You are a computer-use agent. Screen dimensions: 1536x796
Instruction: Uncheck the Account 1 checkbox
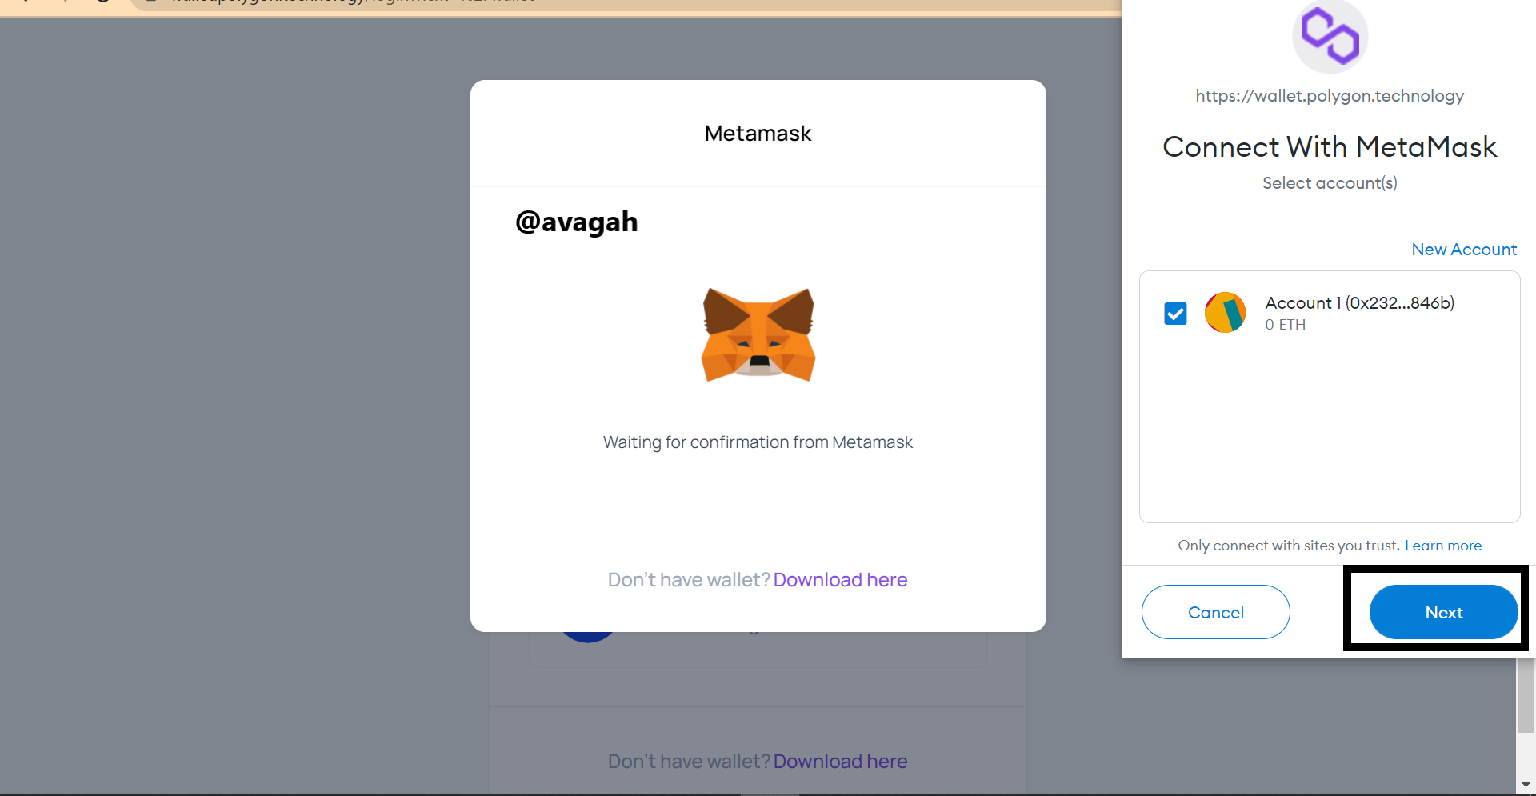(1175, 313)
